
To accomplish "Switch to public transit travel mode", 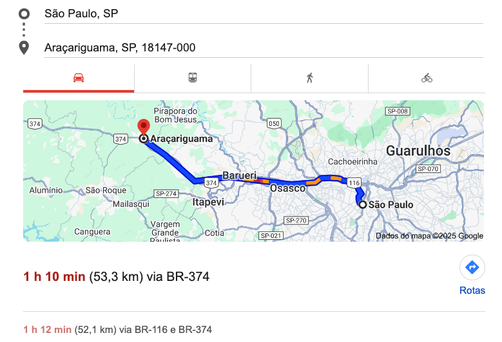I will [x=193, y=78].
